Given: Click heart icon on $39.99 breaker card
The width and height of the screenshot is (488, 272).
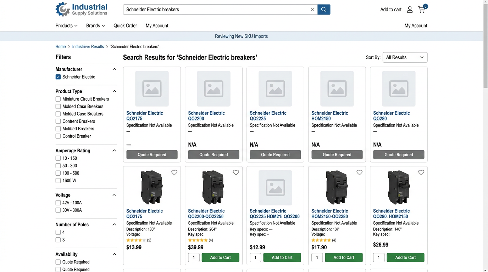Looking at the screenshot, I should [236, 172].
